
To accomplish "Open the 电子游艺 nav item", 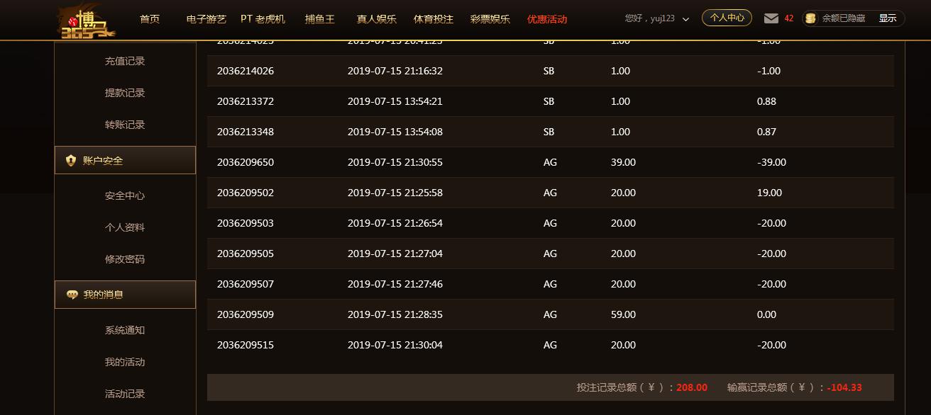I will point(206,19).
